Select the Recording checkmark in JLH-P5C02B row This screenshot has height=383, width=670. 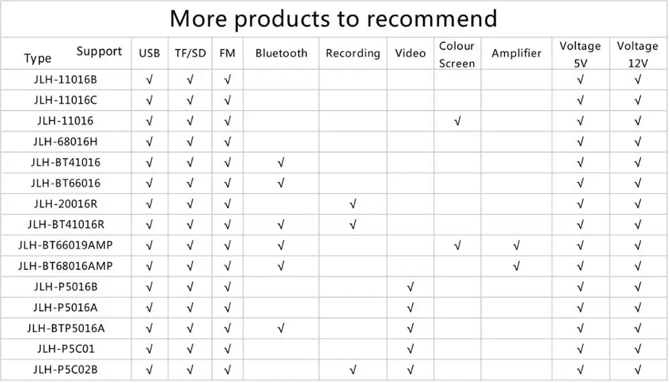[x=352, y=370]
